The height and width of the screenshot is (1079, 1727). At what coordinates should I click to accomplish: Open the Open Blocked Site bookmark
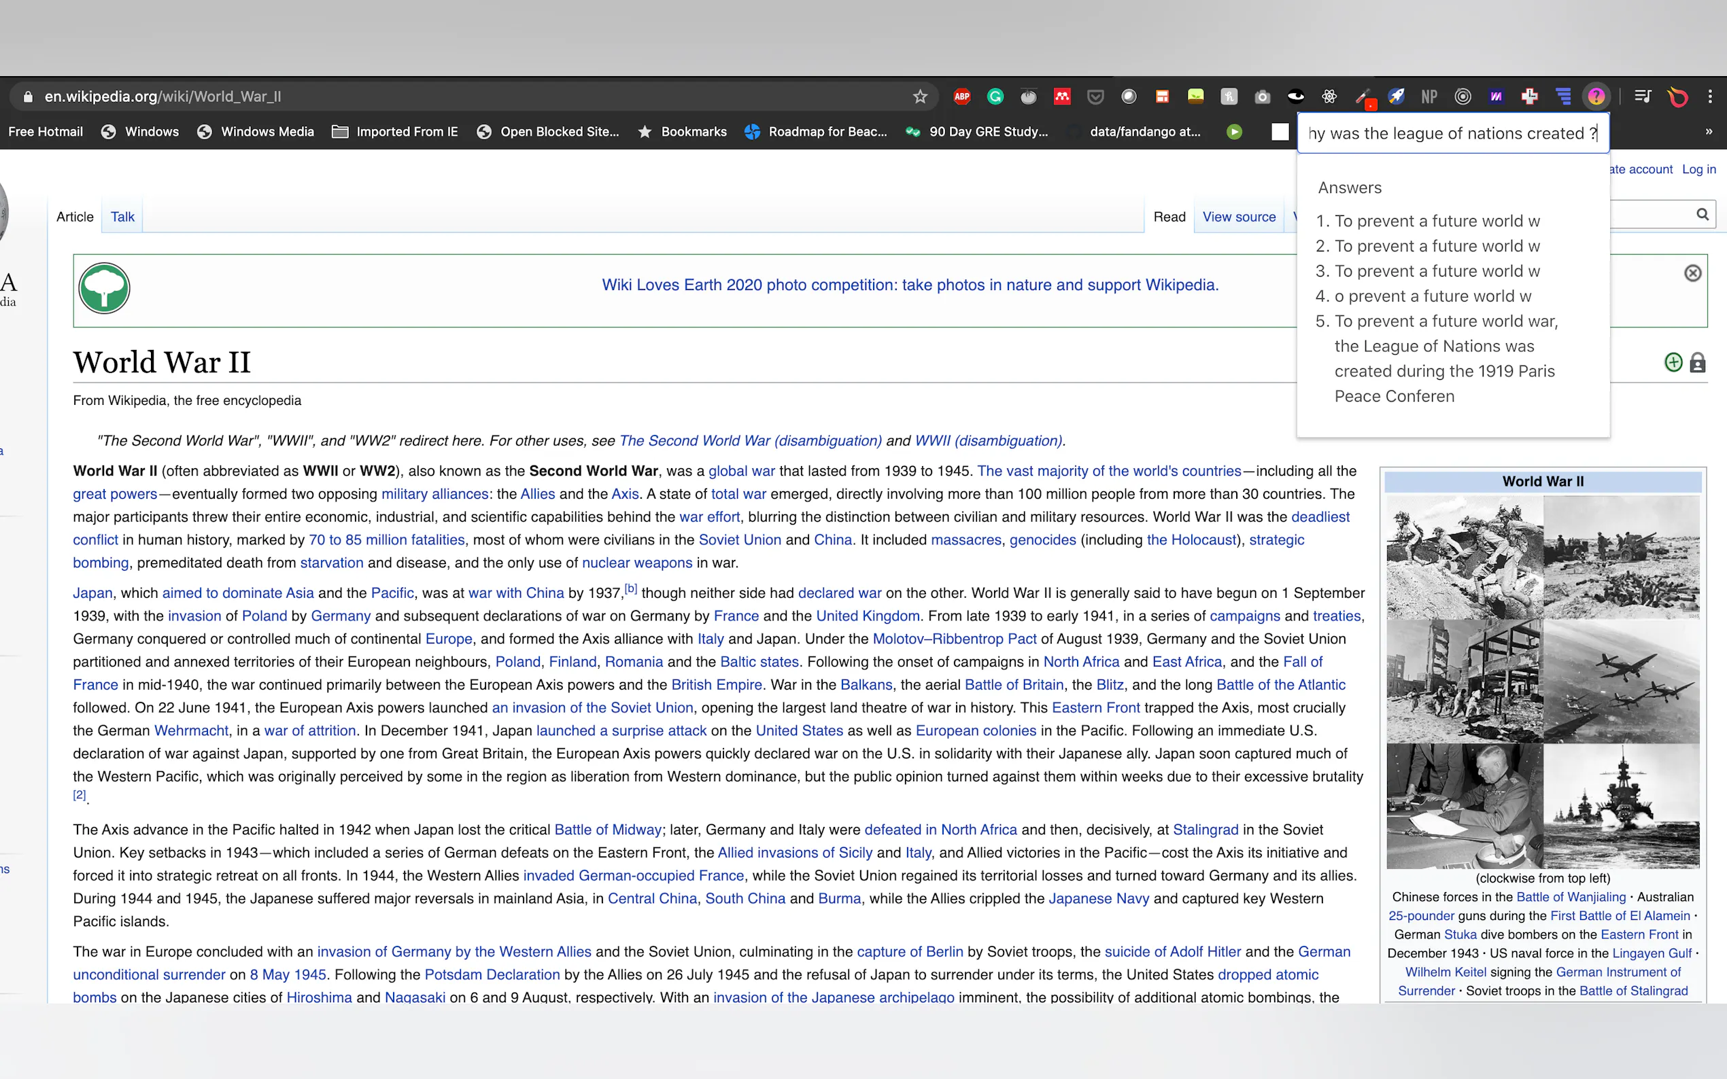(x=547, y=131)
